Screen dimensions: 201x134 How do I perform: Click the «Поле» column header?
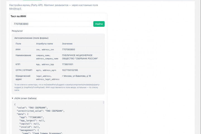coord(18,44)
